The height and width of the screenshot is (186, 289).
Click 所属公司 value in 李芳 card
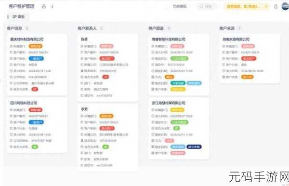coord(114,134)
